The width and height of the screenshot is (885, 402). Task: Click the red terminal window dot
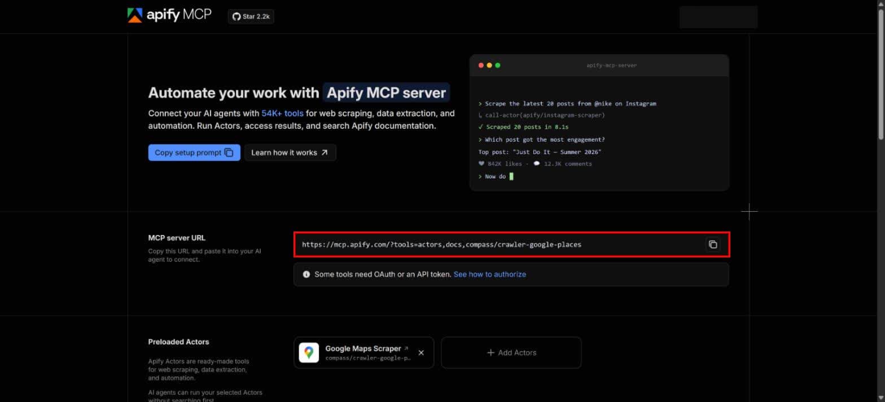481,65
